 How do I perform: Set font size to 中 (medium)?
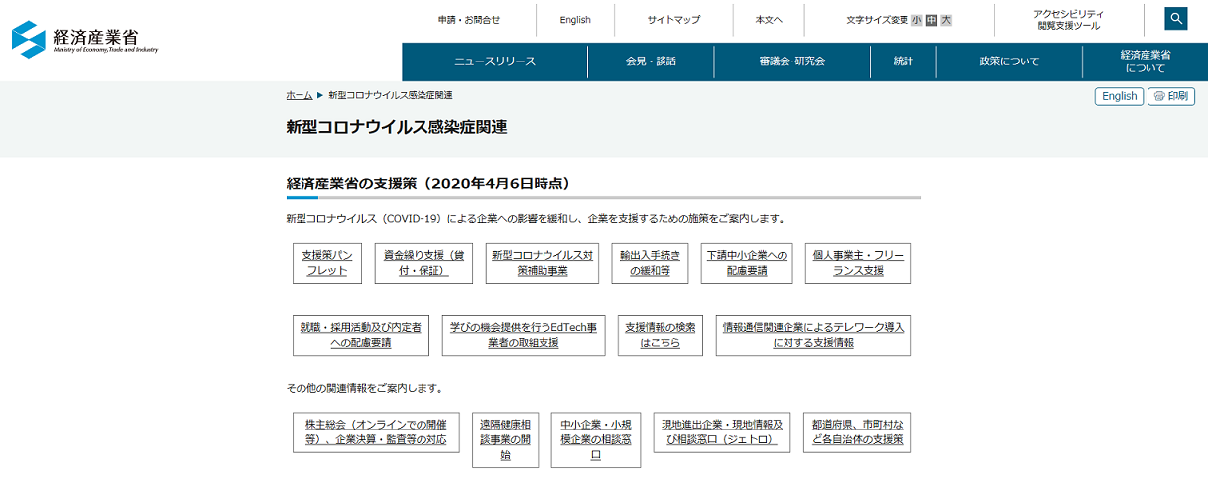click(x=931, y=20)
